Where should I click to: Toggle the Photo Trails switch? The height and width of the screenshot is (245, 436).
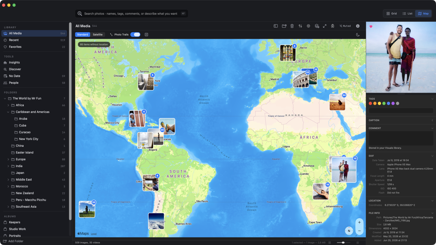[135, 35]
